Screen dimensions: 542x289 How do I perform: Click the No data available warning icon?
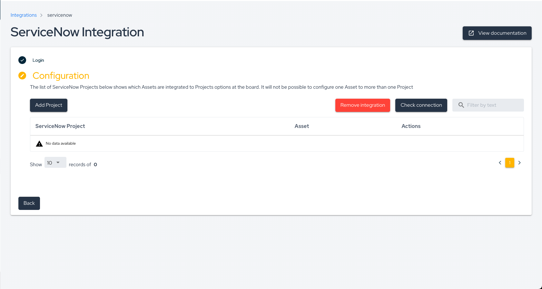(x=39, y=144)
